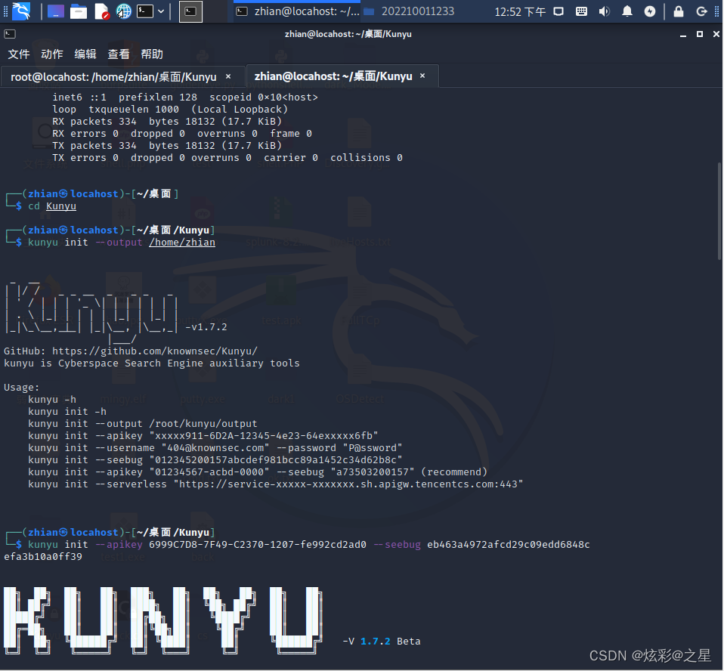Click the volume speaker tray icon

(605, 11)
